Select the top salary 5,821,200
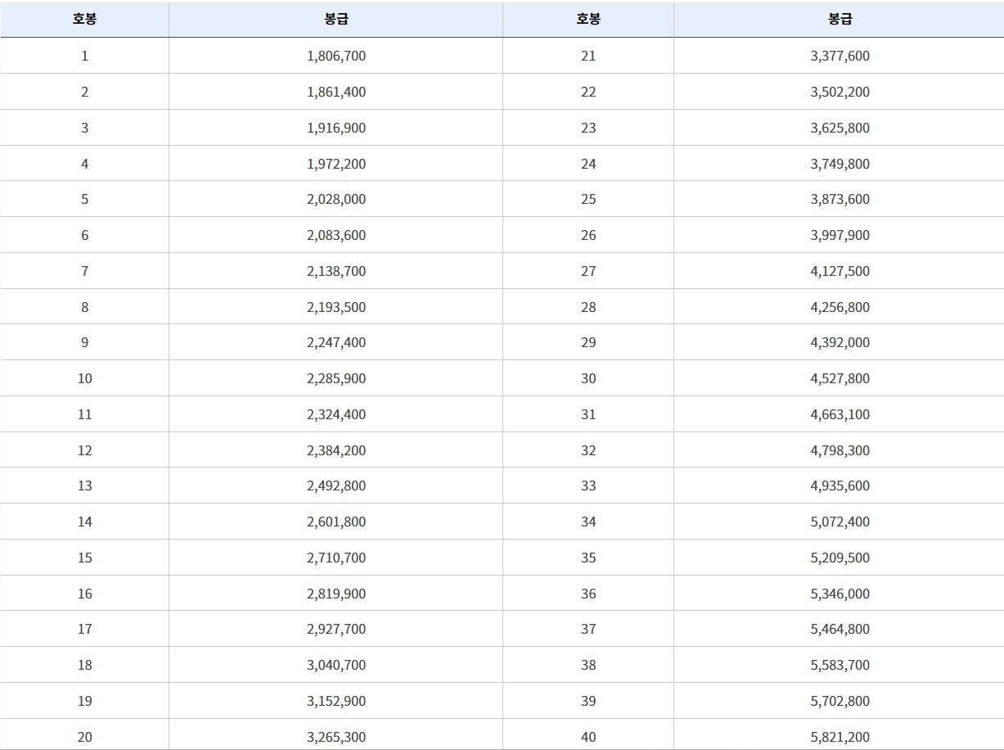The image size is (1004, 750). pyautogui.click(x=840, y=737)
